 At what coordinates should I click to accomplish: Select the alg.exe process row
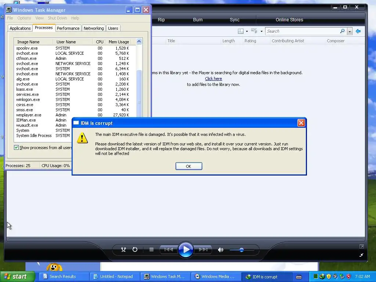coord(75,79)
